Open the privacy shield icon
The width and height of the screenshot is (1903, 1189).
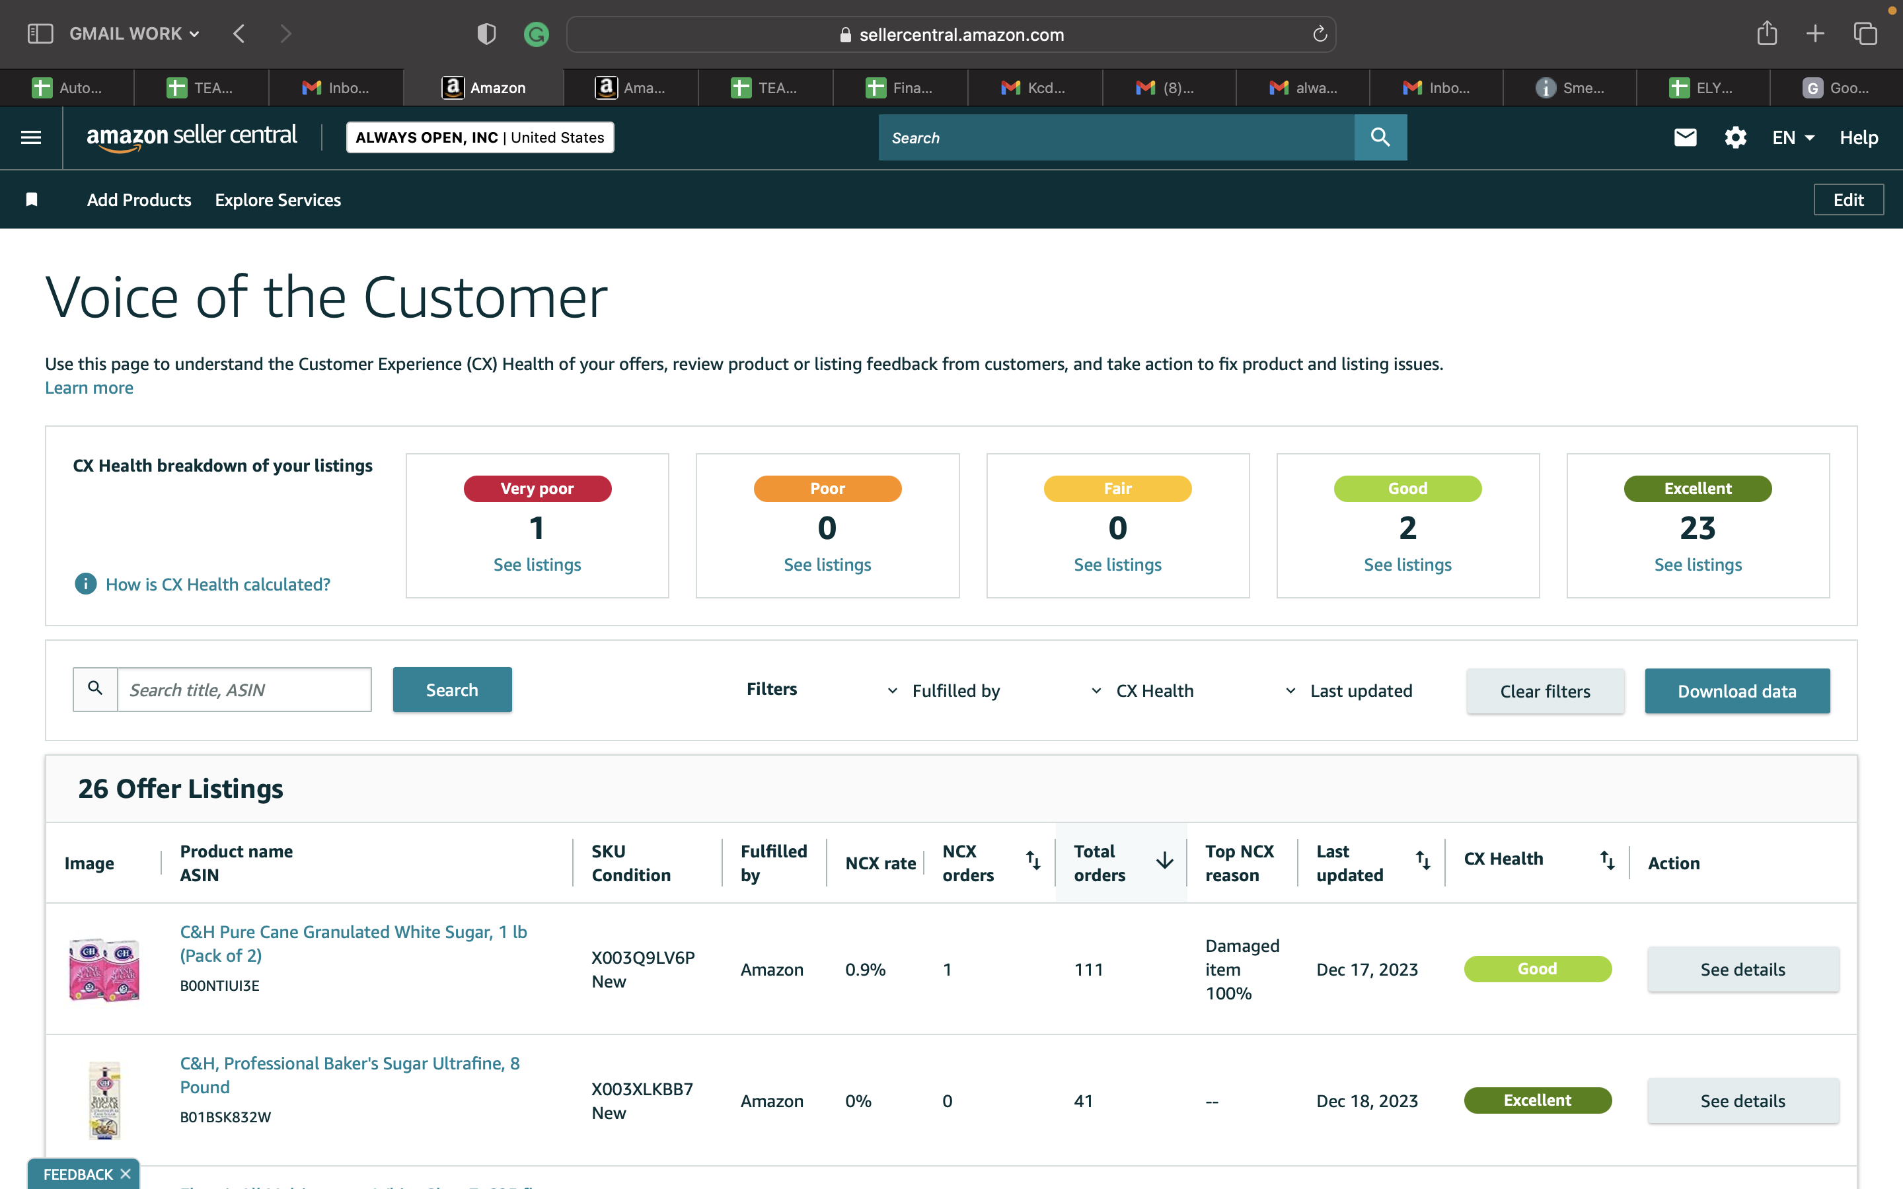pyautogui.click(x=487, y=34)
